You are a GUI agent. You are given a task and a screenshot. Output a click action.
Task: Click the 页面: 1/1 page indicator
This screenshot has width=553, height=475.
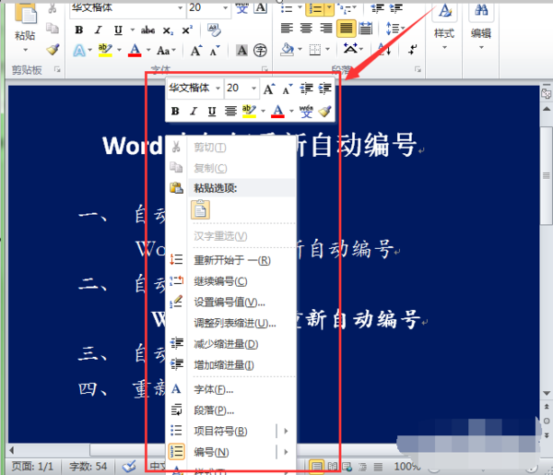click(32, 467)
